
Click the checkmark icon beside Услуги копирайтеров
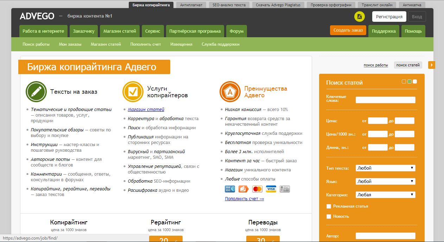coord(133,92)
